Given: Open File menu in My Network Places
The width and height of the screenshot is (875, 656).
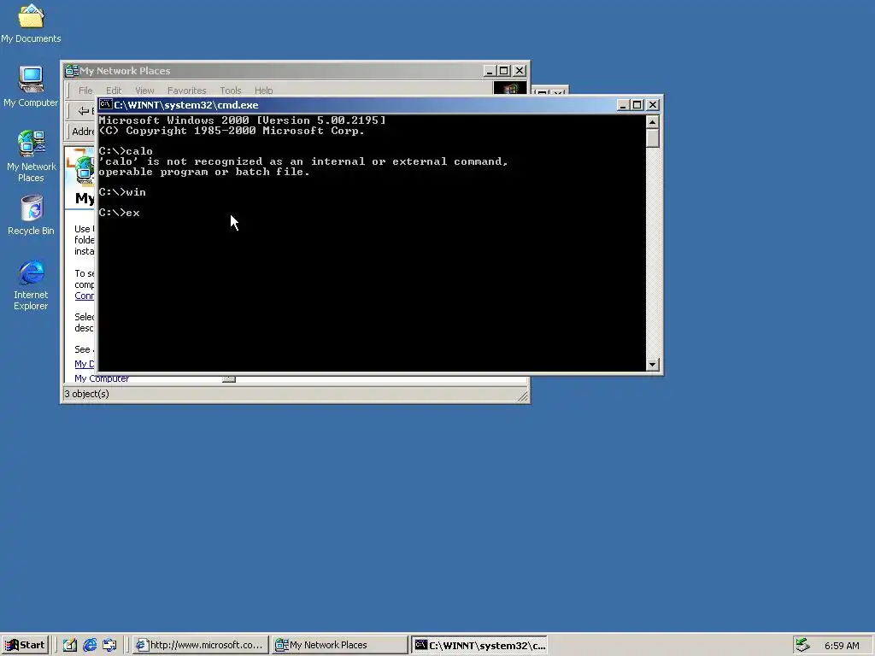Looking at the screenshot, I should point(85,91).
